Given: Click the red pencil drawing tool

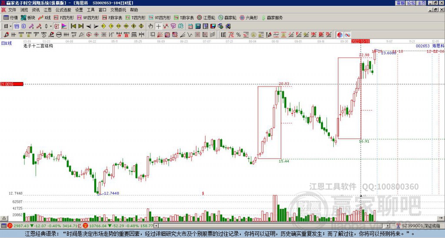Looking at the screenshot, I should click(x=6, y=35).
